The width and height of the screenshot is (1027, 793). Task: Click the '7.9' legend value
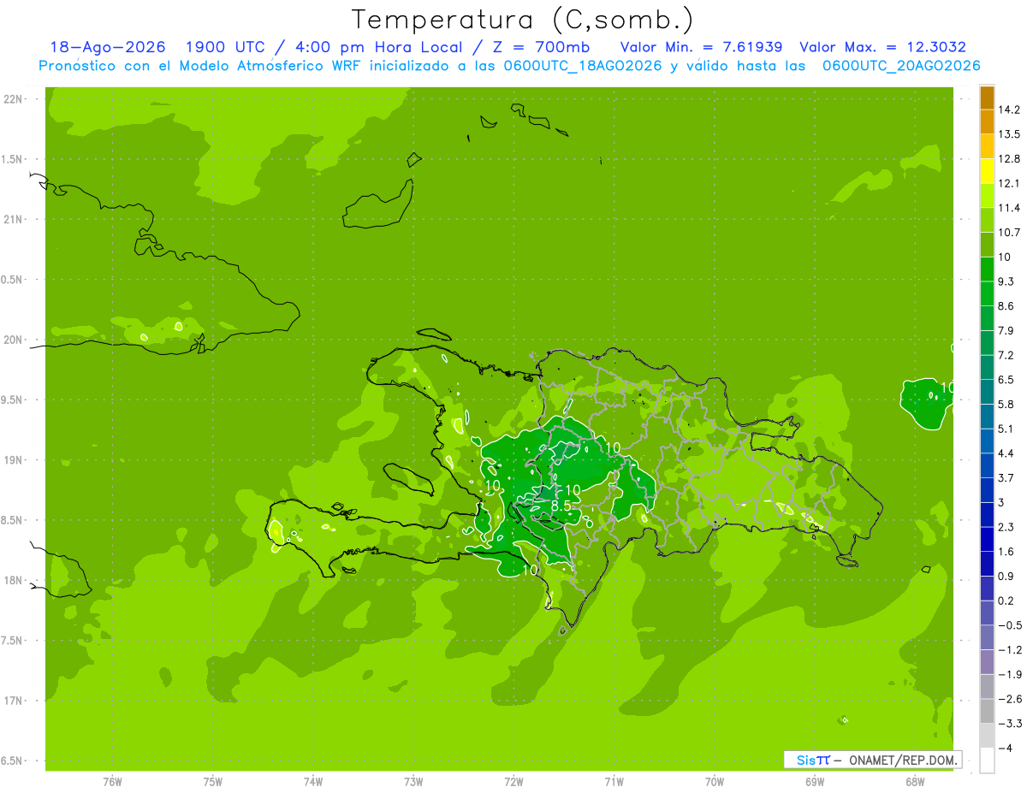click(1006, 330)
